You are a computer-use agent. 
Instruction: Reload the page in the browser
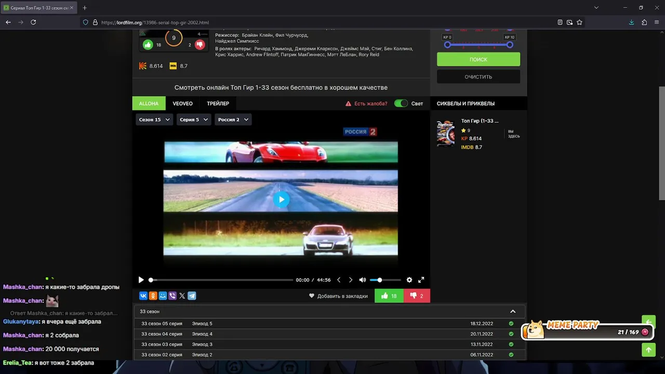(33, 22)
